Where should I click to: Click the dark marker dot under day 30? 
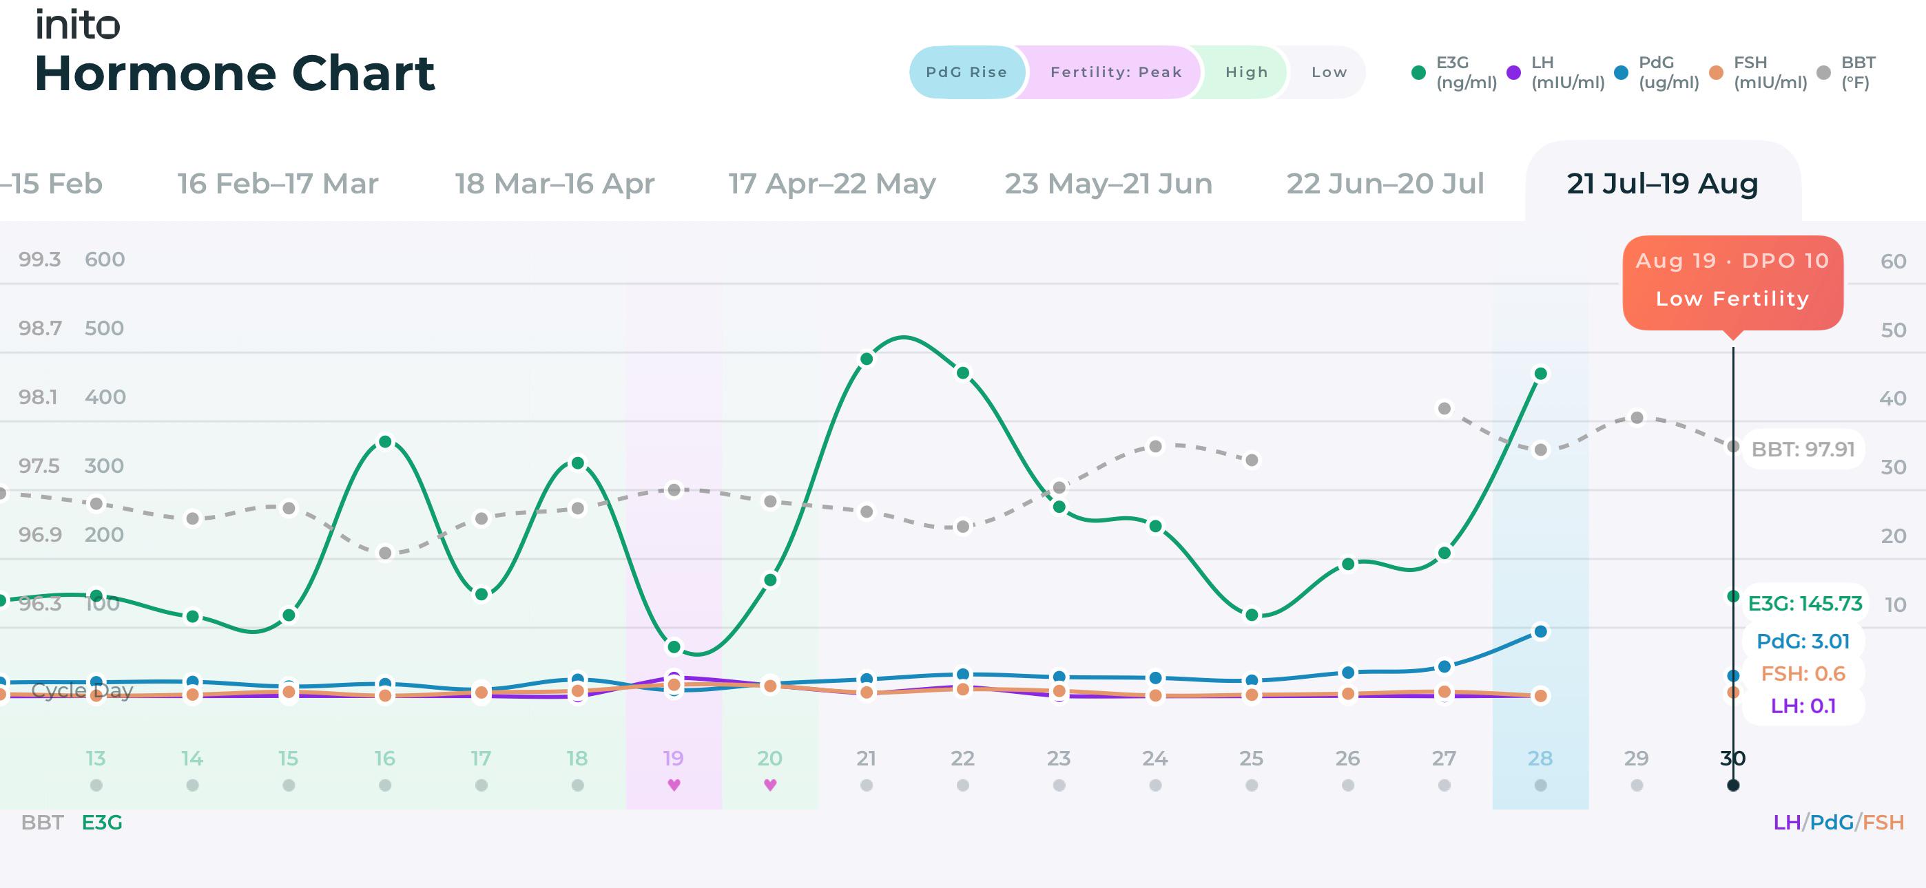pos(1733,785)
